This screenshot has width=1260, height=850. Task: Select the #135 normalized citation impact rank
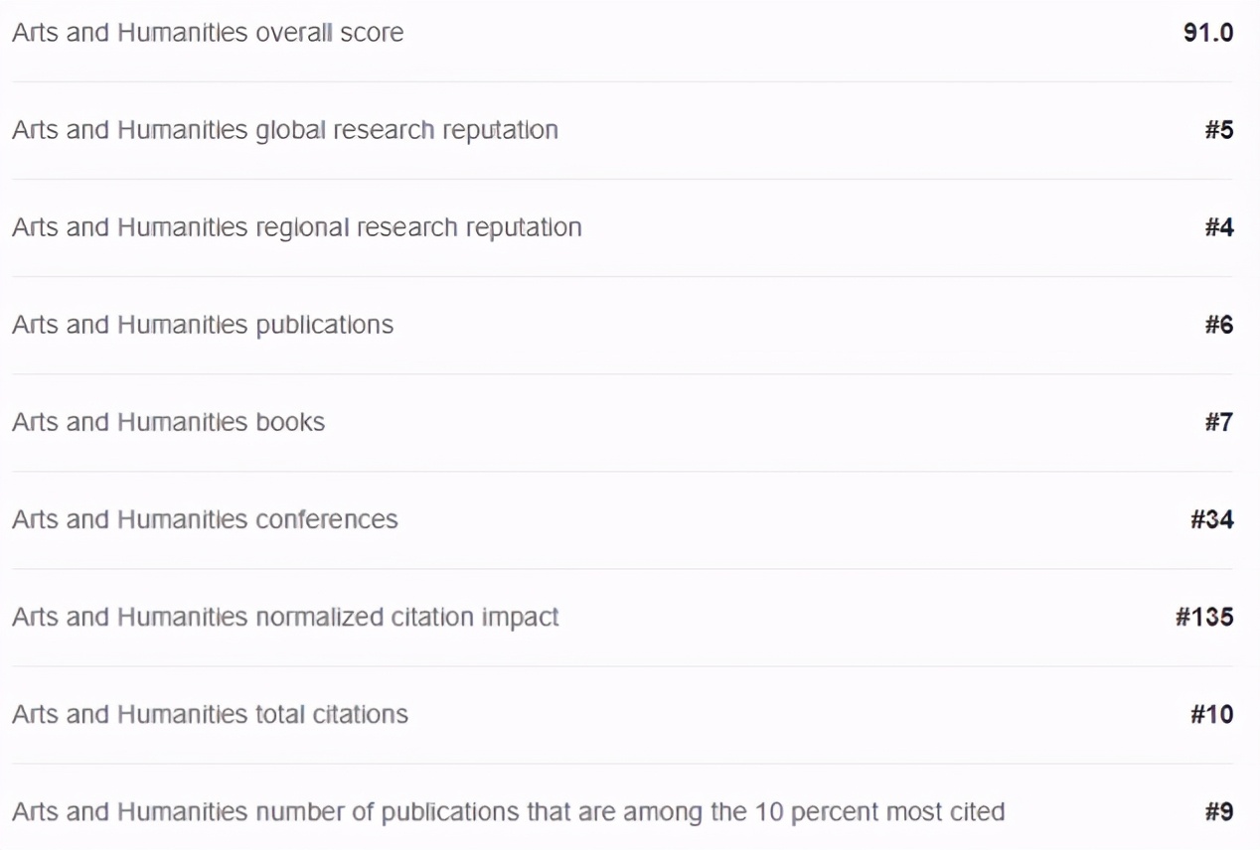[x=1204, y=617]
